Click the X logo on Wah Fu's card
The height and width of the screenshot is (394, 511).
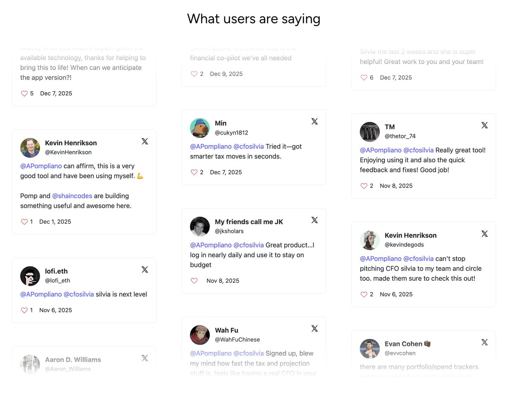pyautogui.click(x=315, y=328)
